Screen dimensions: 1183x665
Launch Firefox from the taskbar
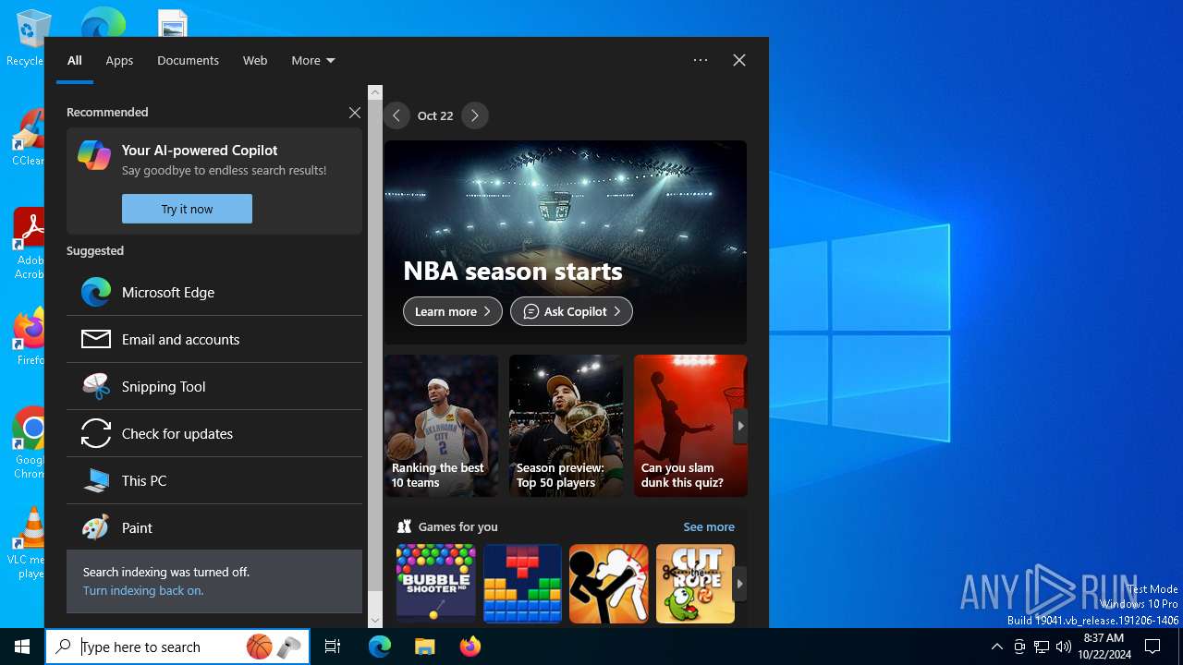tap(470, 647)
